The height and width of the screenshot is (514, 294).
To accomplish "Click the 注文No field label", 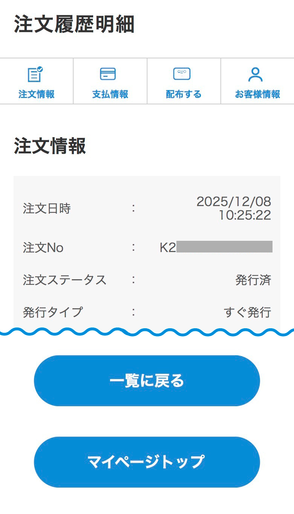I will pos(43,248).
